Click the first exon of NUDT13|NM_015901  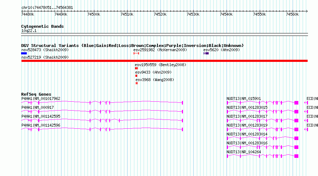pyautogui.click(x=227, y=103)
